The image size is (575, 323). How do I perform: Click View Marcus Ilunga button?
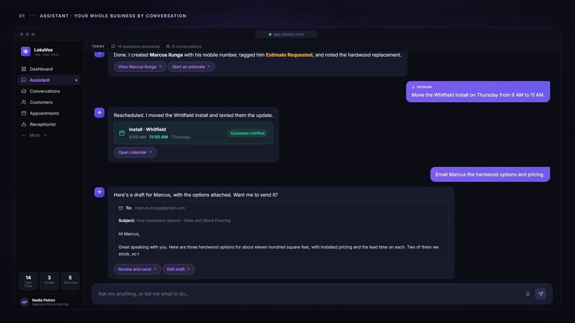[x=140, y=67]
